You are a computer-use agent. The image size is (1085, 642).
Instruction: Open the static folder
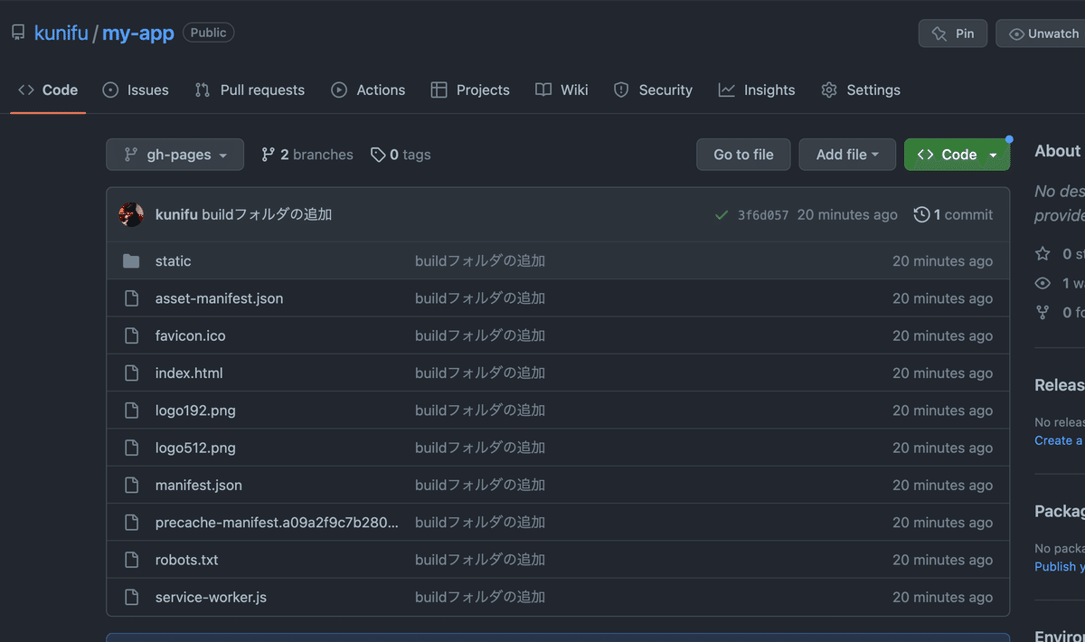[x=173, y=260]
